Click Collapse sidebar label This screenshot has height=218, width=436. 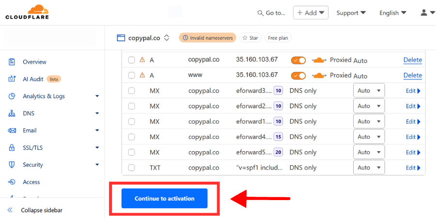(x=42, y=210)
